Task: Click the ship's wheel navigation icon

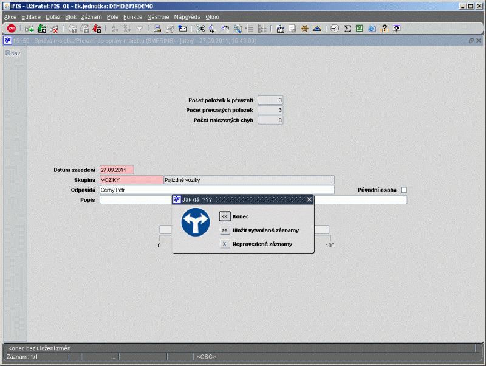Action: (x=304, y=29)
